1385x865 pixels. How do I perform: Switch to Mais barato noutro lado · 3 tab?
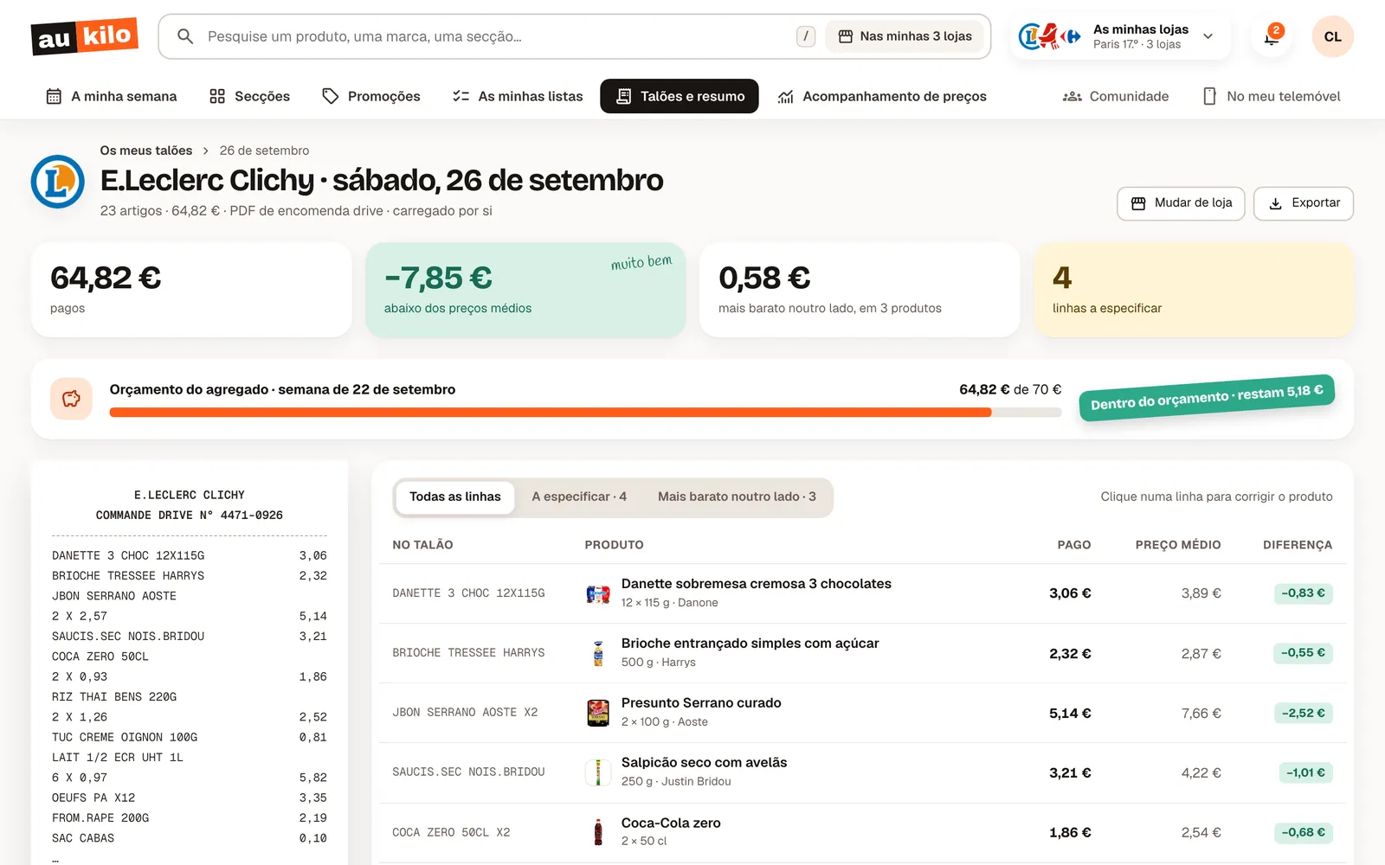point(737,497)
